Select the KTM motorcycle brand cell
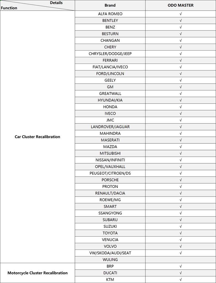The width and height of the screenshot is (216, 283). click(x=110, y=279)
